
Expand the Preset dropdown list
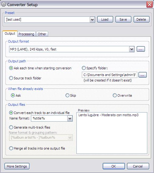point(92,20)
